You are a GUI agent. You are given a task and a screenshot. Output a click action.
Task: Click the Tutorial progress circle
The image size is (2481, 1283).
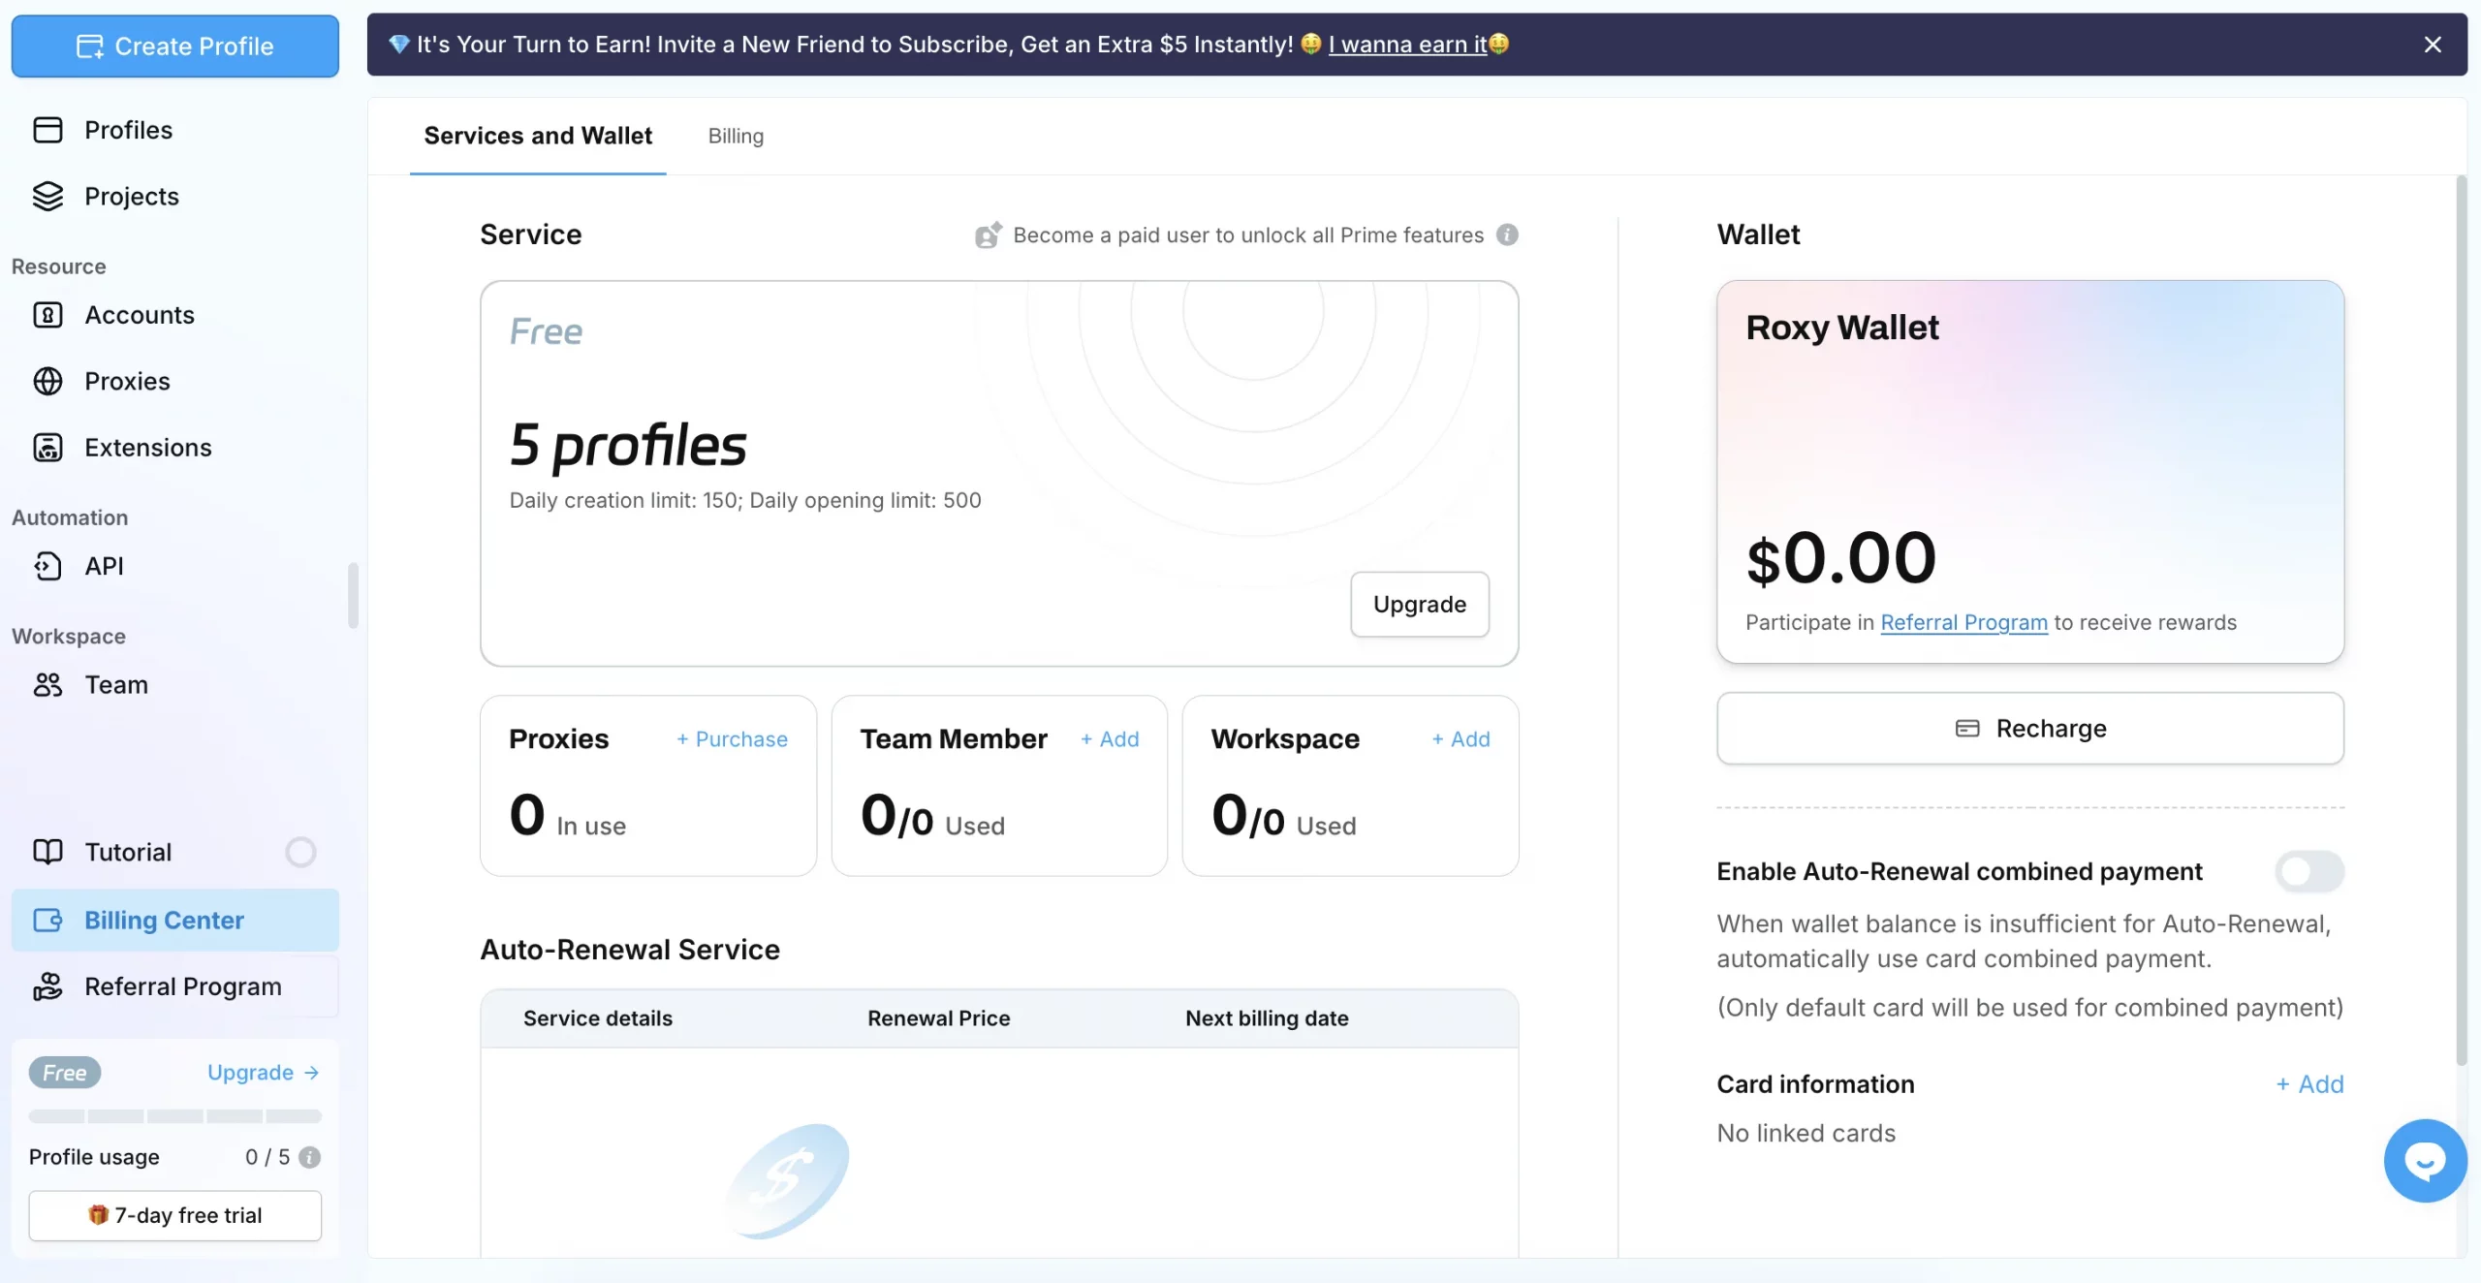coord(300,852)
